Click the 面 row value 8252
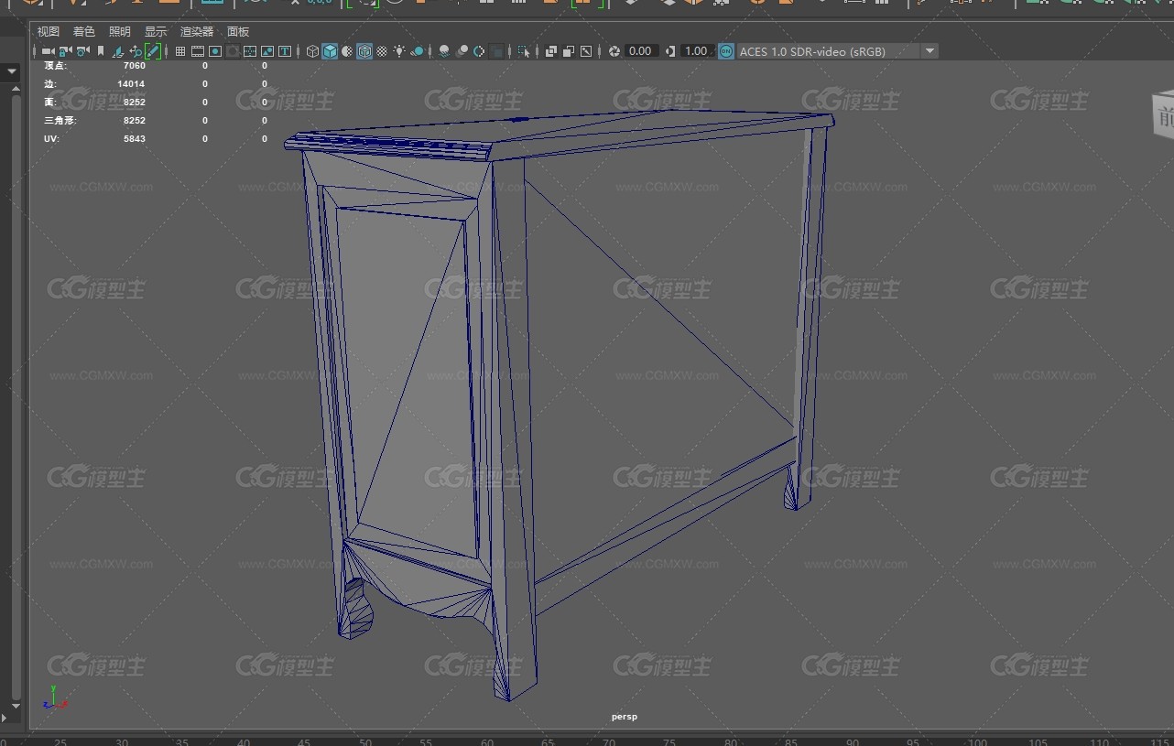The height and width of the screenshot is (746, 1174). point(135,103)
